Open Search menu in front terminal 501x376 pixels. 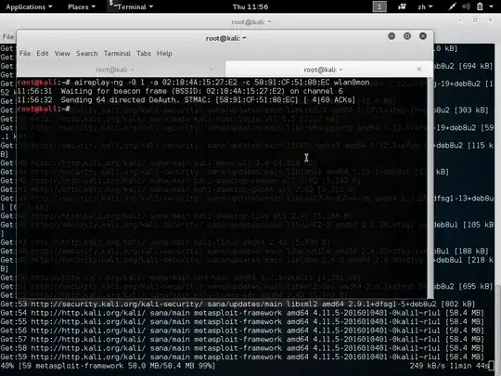click(87, 54)
